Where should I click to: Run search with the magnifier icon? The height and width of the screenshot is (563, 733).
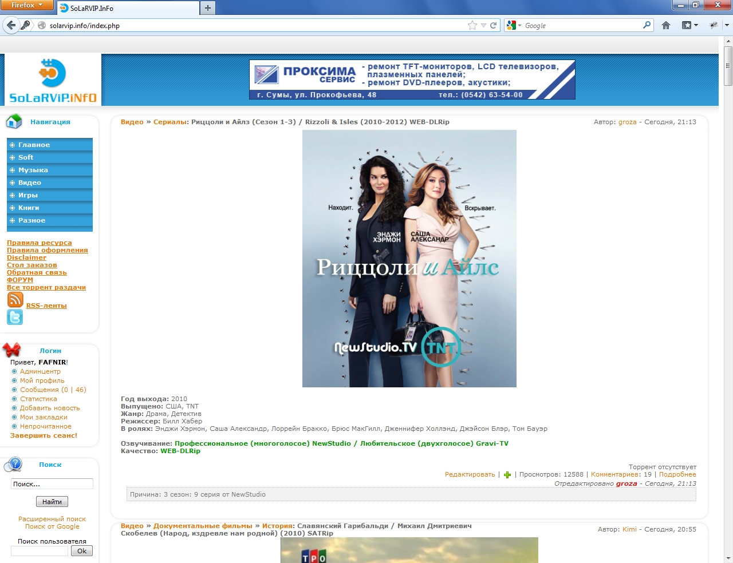pyautogui.click(x=647, y=25)
